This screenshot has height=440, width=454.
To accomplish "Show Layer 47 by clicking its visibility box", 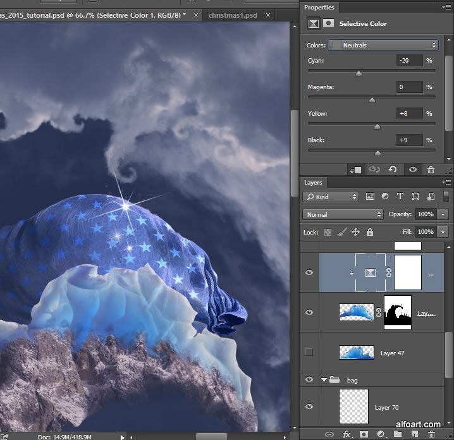I will tap(309, 353).
